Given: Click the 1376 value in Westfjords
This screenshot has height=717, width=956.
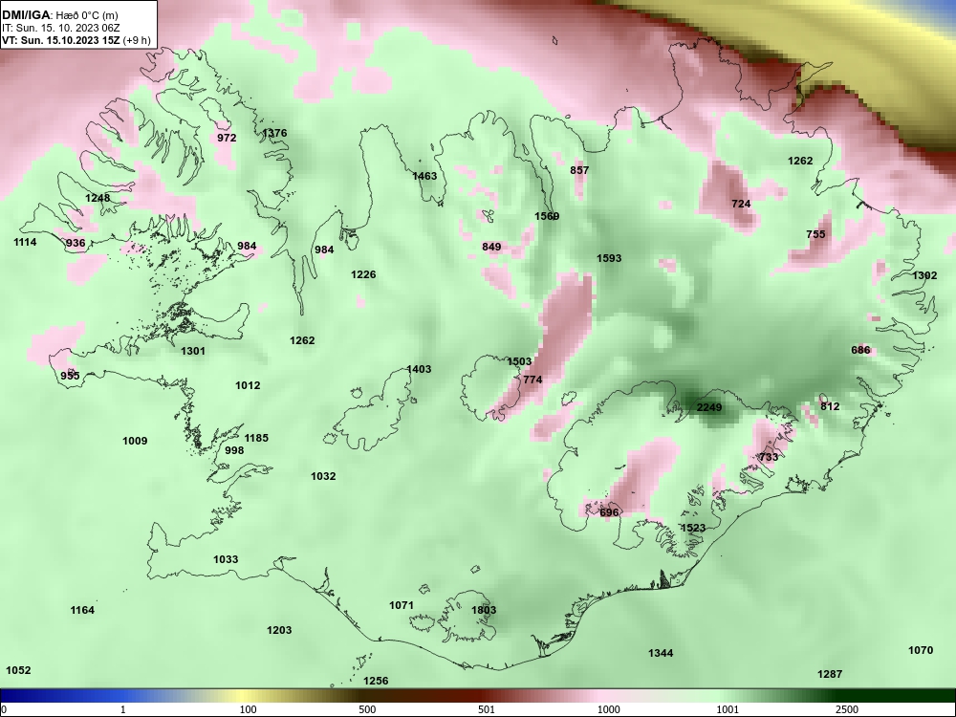Looking at the screenshot, I should pos(274,133).
